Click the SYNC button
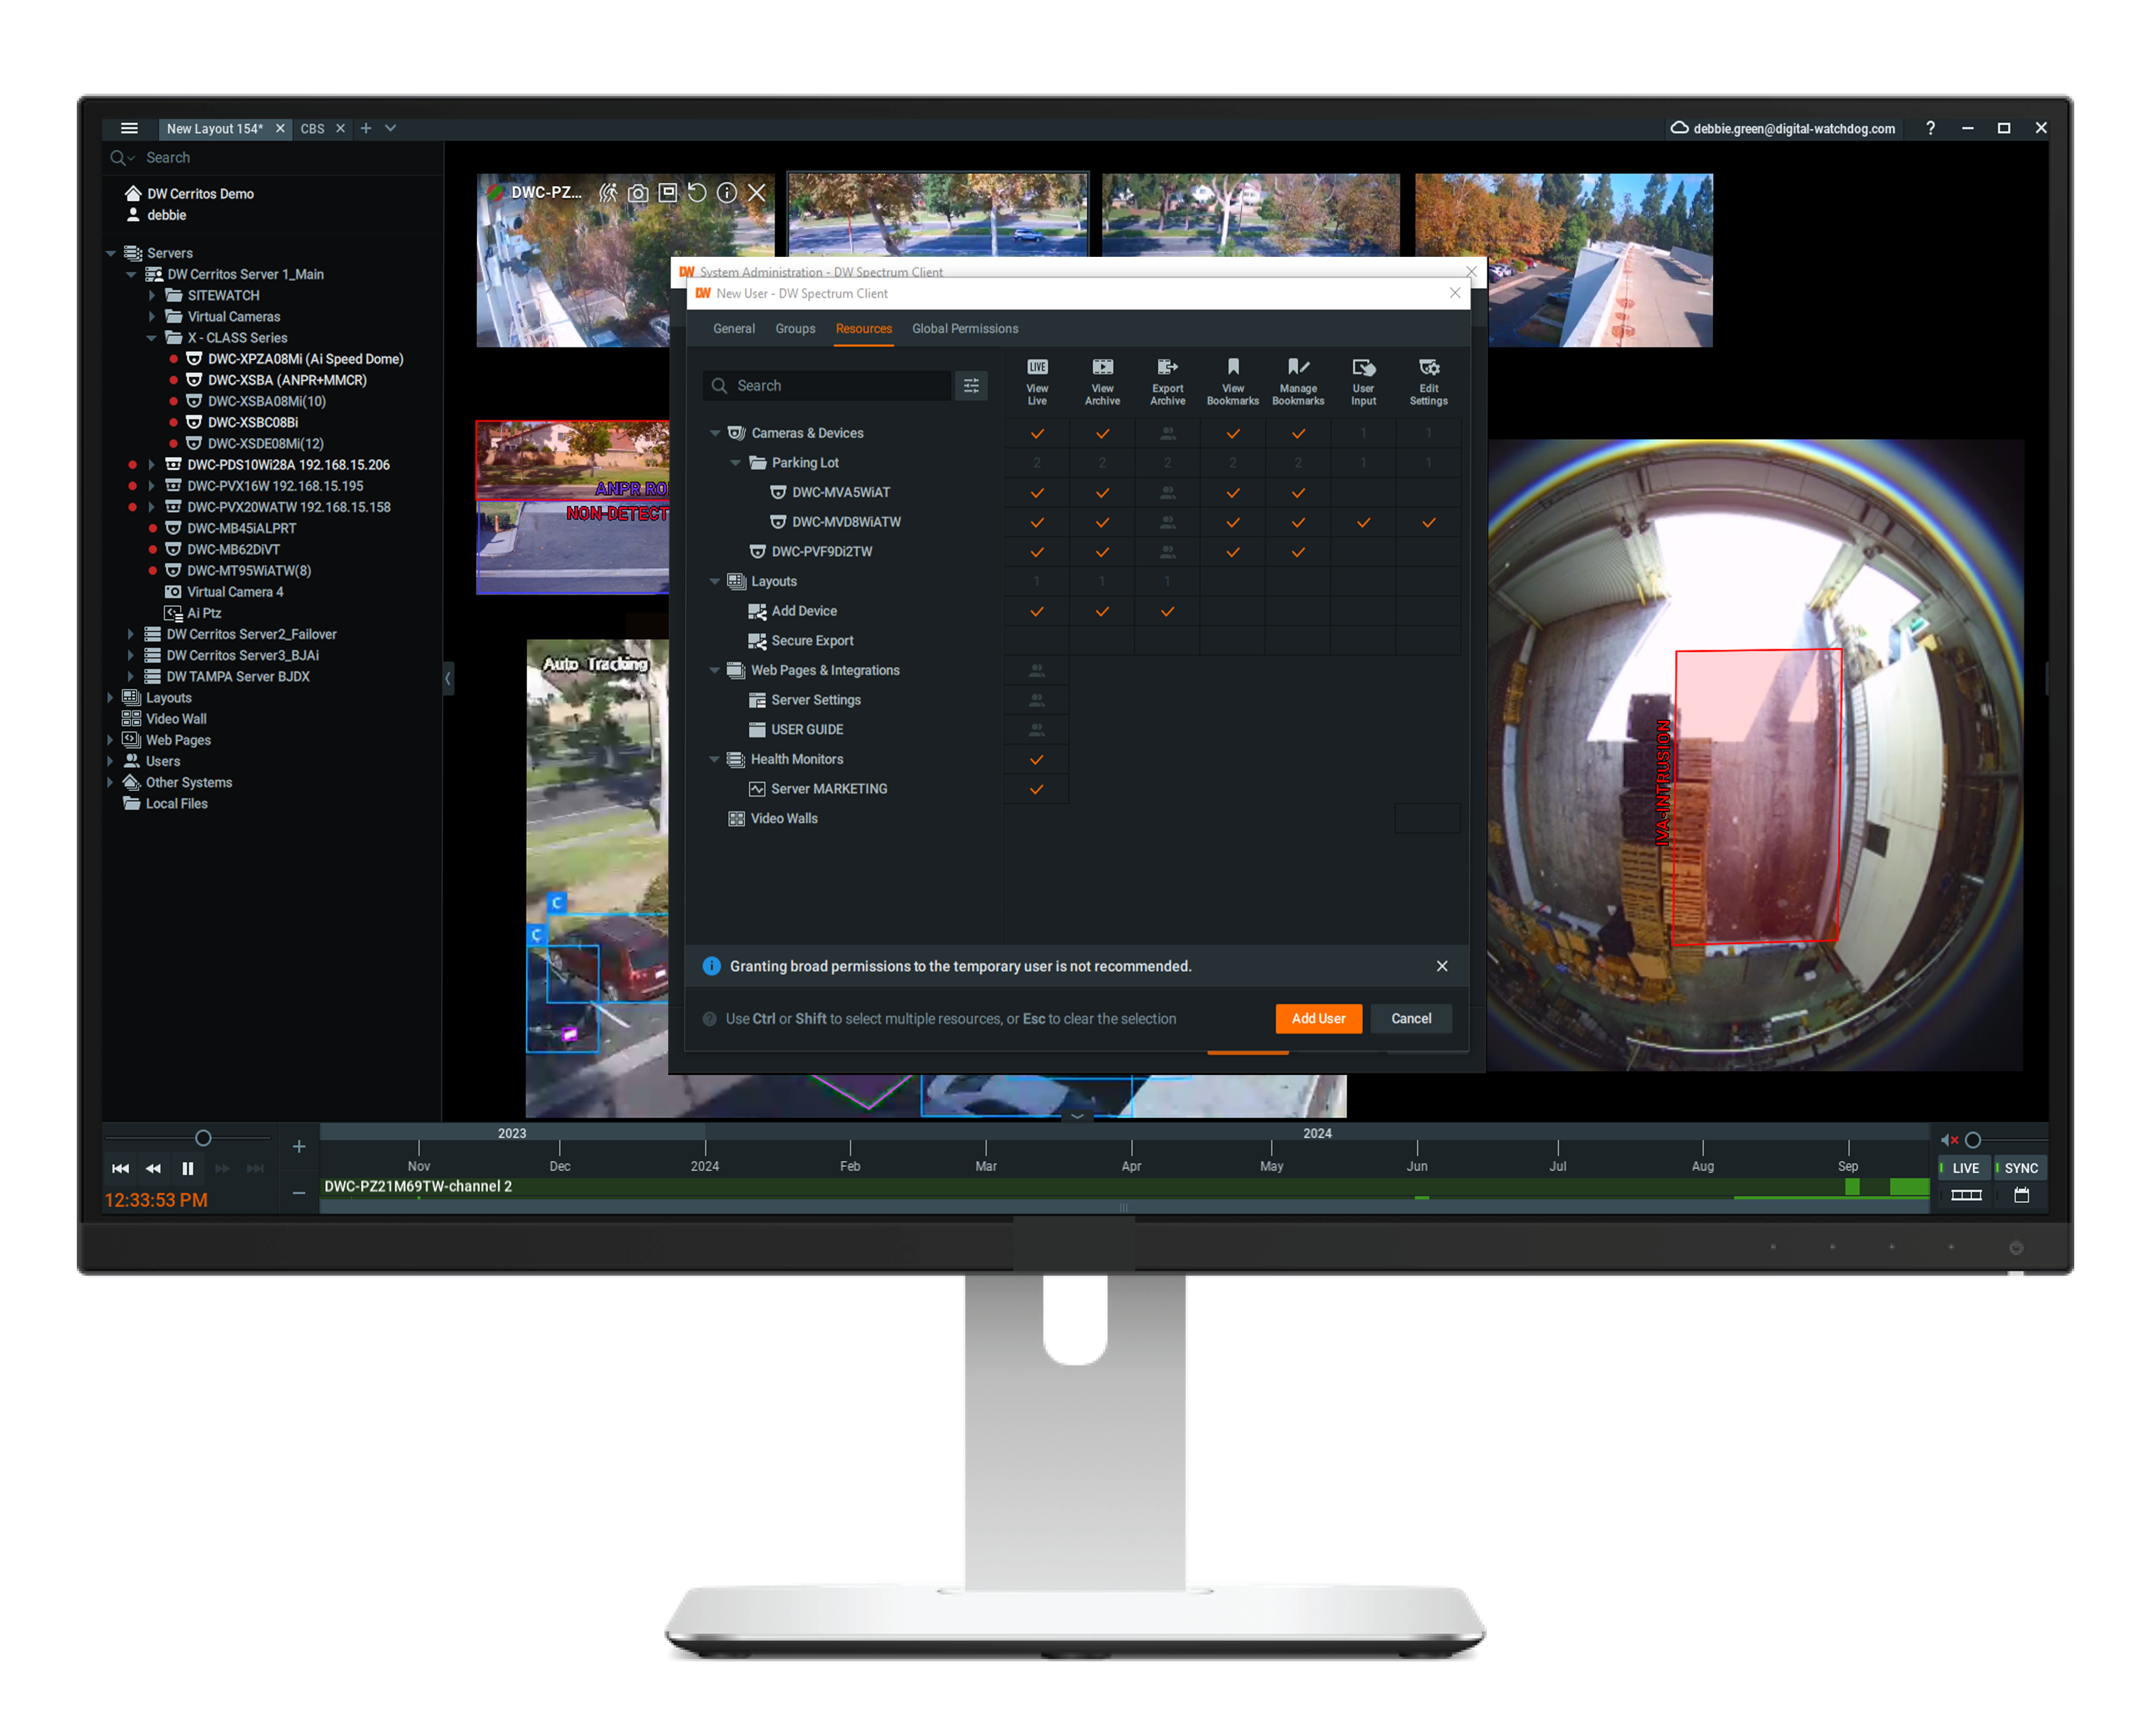 click(x=2021, y=1168)
